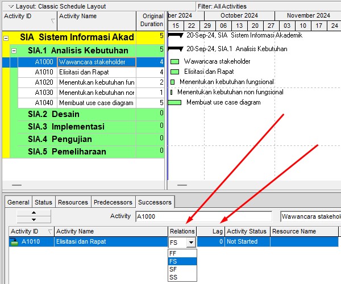Click the Resource Name column header
341x284 pixels.
coord(304,231)
